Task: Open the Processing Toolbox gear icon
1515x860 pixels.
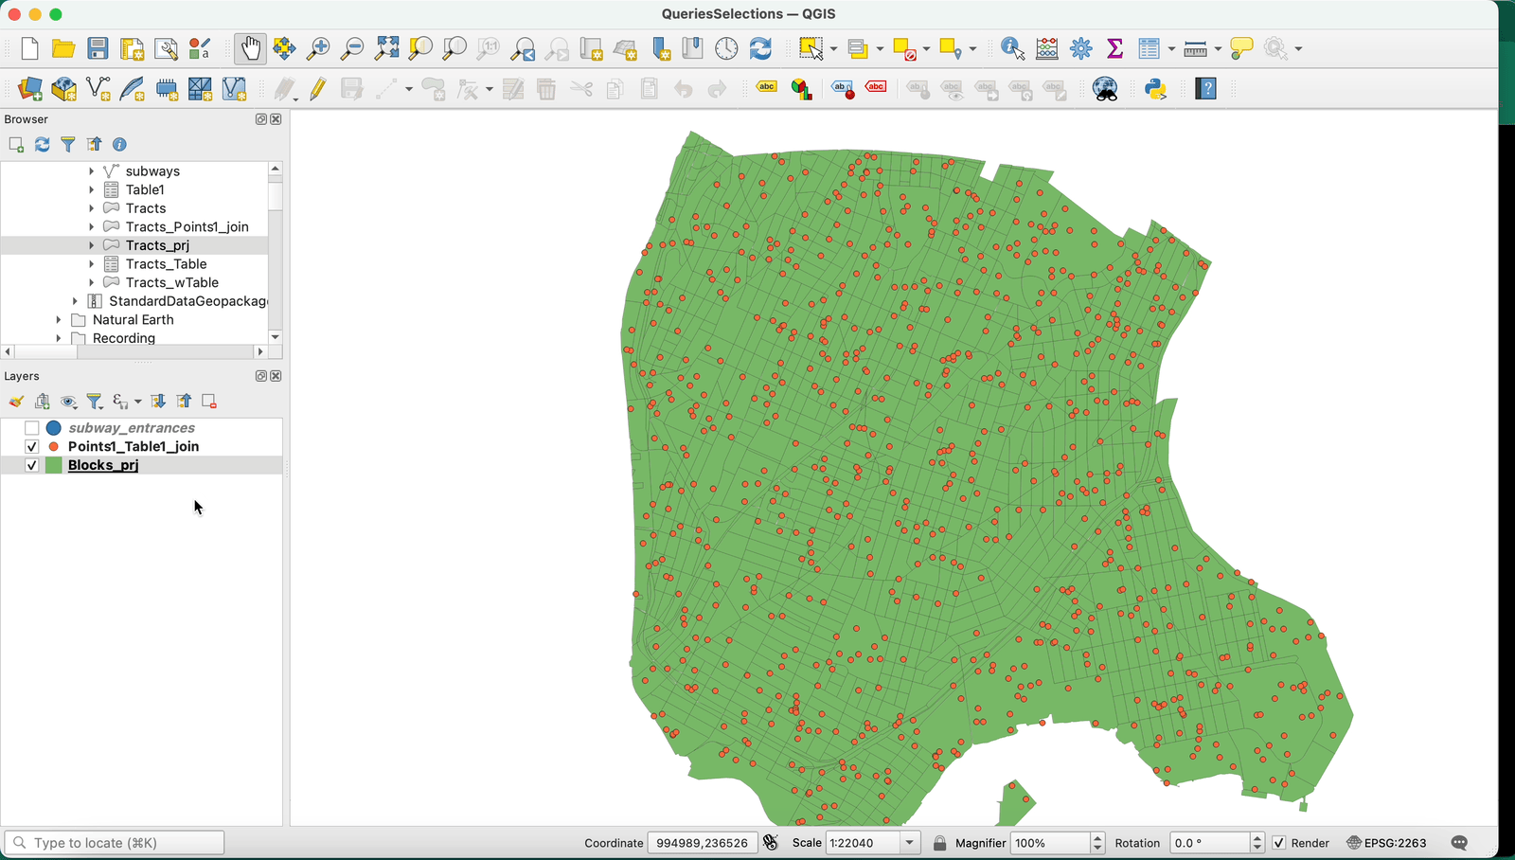Action: click(1080, 48)
